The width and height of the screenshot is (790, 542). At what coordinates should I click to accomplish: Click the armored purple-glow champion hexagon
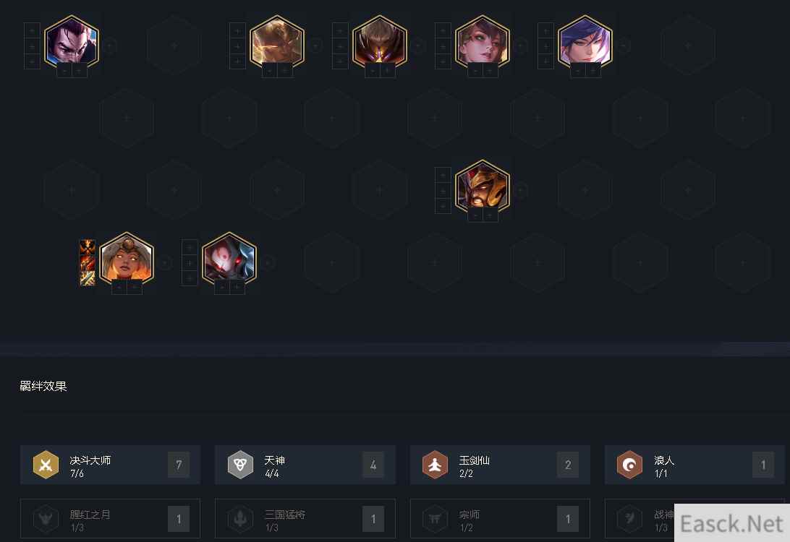click(379, 42)
